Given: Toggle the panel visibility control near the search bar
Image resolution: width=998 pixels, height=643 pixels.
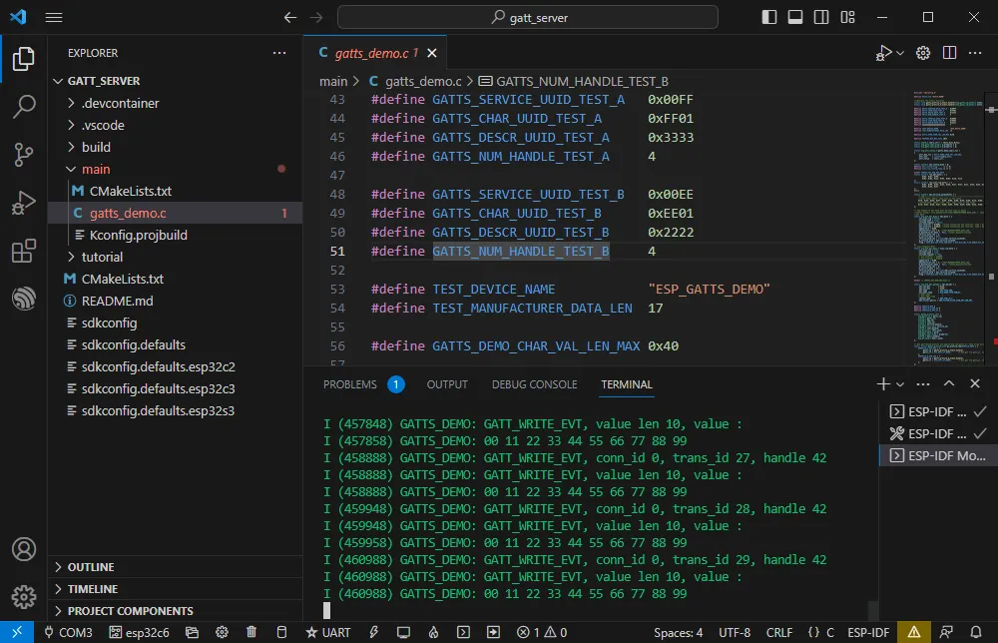Looking at the screenshot, I should click(794, 16).
